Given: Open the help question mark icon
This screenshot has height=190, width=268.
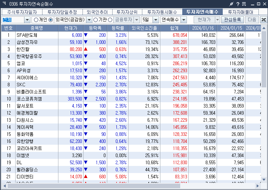Looking at the screenshot, I should point(238,4).
